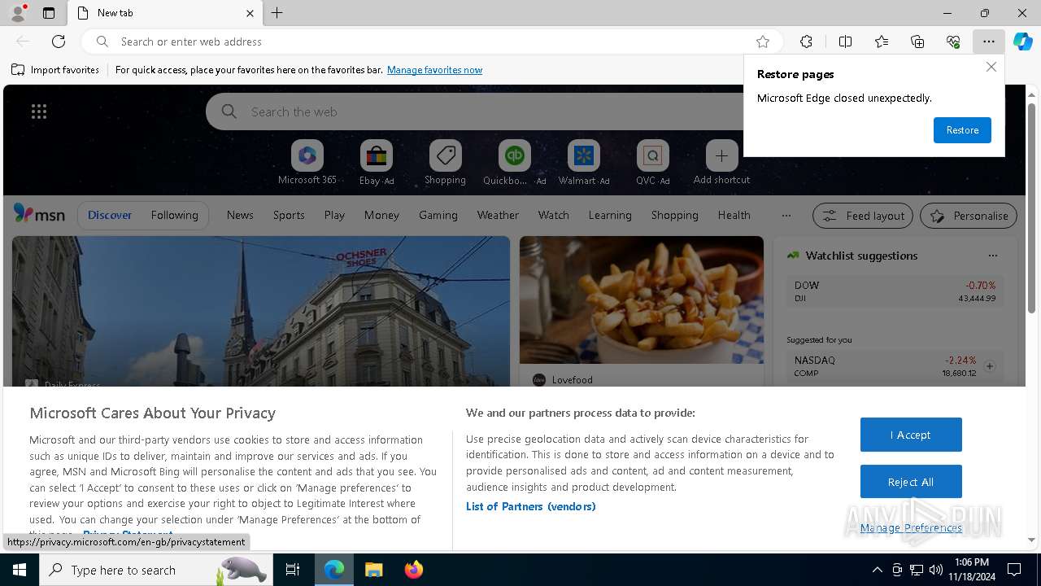The width and height of the screenshot is (1041, 586).
Task: Open the Windows Start menu
Action: click(20, 570)
